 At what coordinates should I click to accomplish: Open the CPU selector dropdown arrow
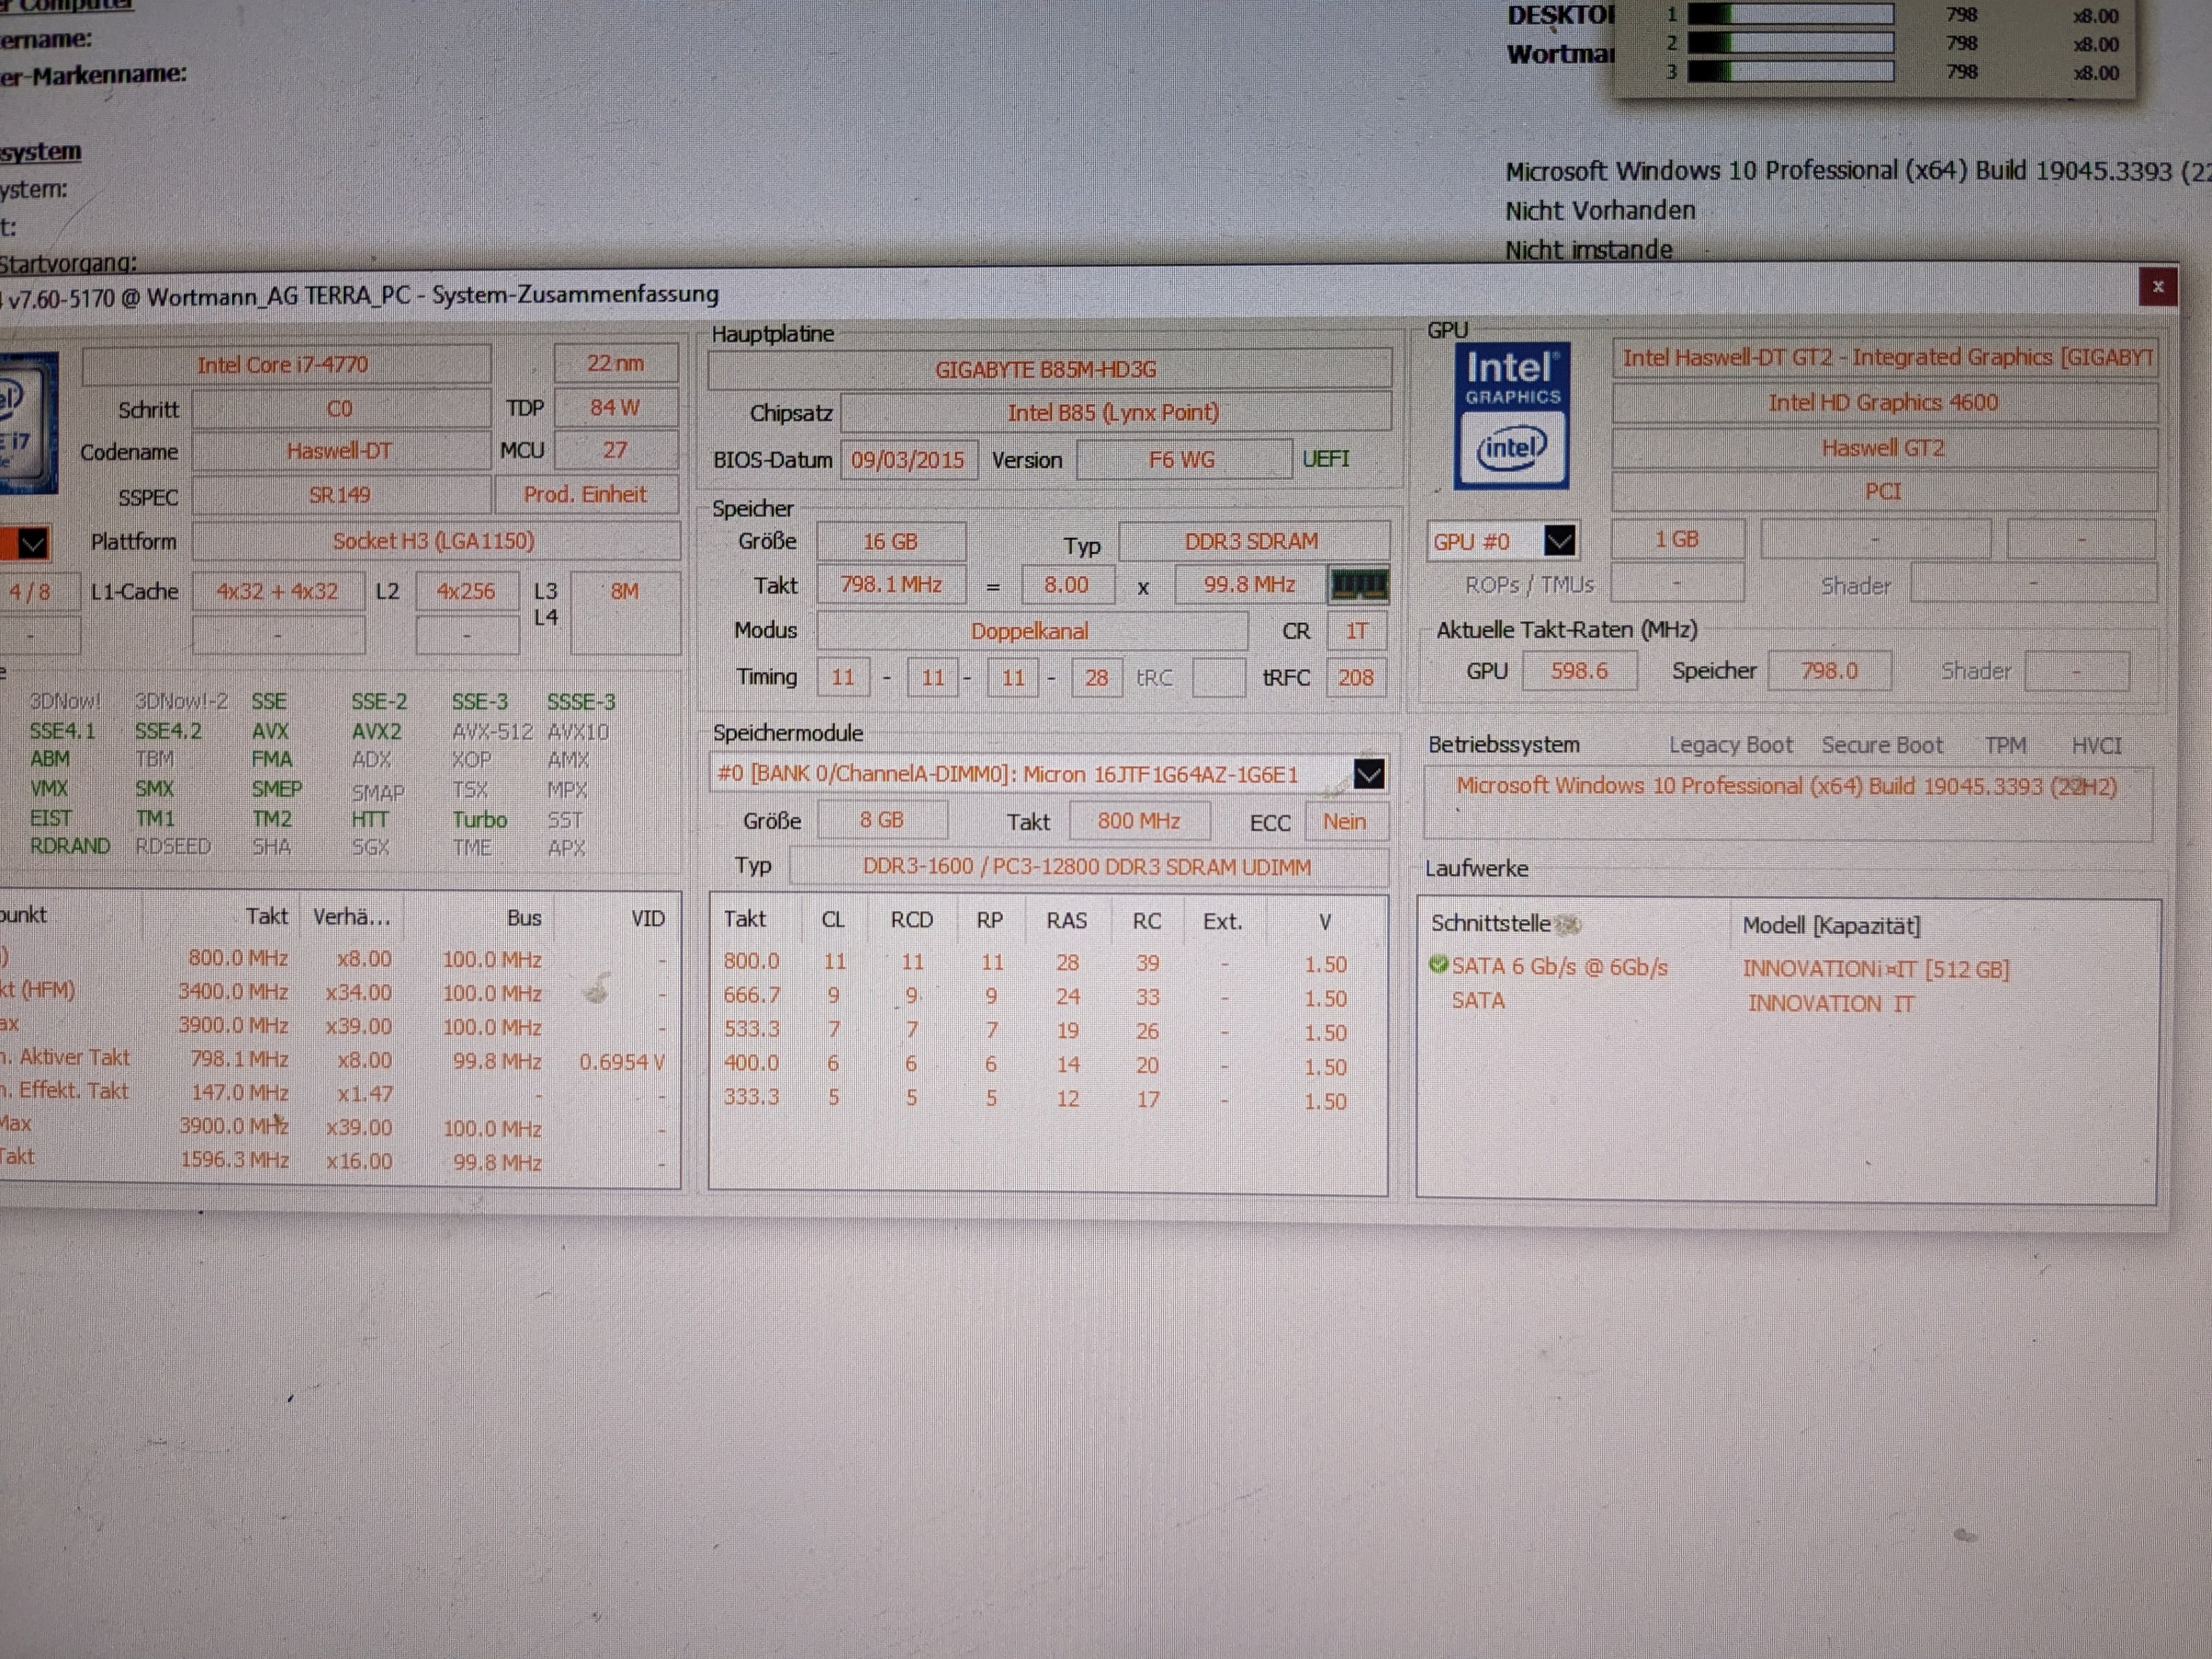(x=32, y=544)
